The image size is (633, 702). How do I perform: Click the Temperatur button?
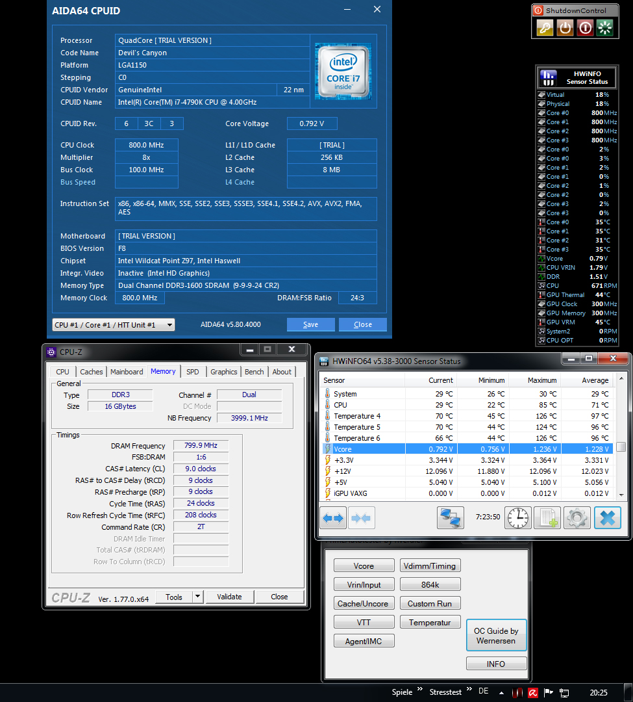click(x=430, y=622)
